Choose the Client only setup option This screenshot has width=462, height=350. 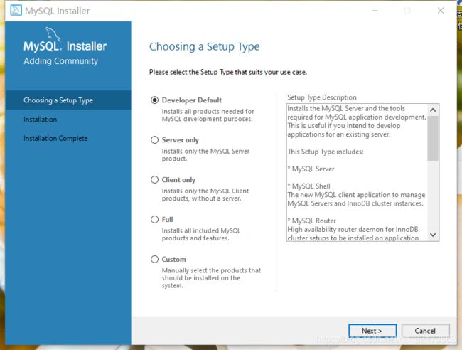[x=154, y=179]
